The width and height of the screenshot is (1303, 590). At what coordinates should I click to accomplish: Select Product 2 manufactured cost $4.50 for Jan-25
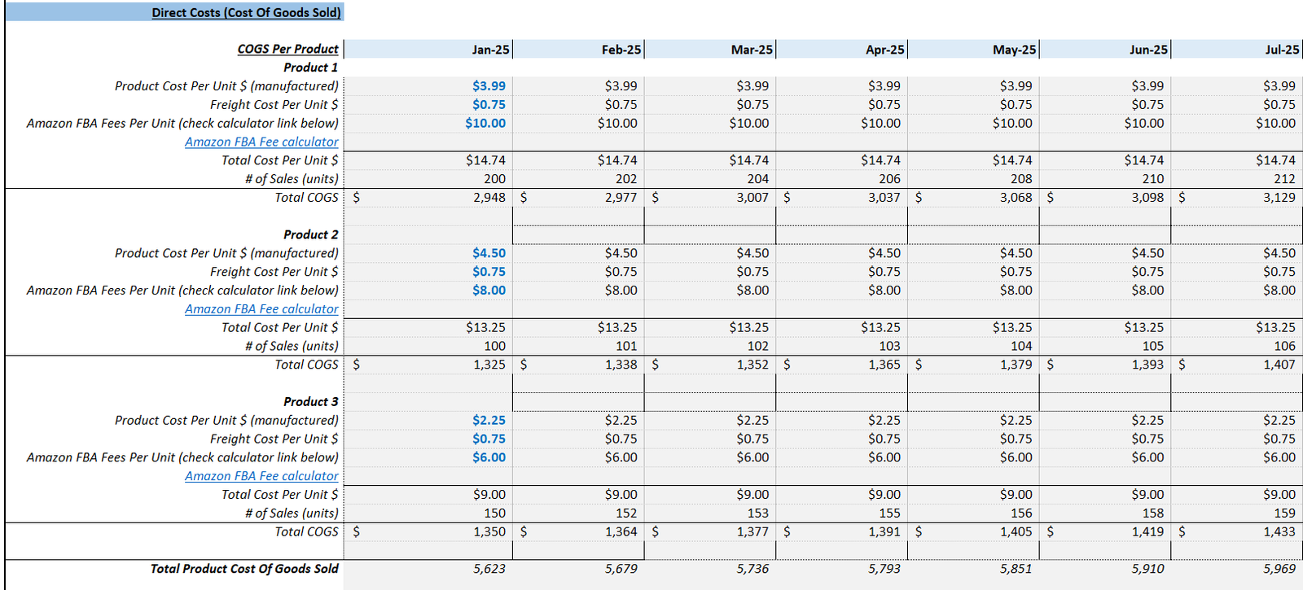click(x=489, y=254)
